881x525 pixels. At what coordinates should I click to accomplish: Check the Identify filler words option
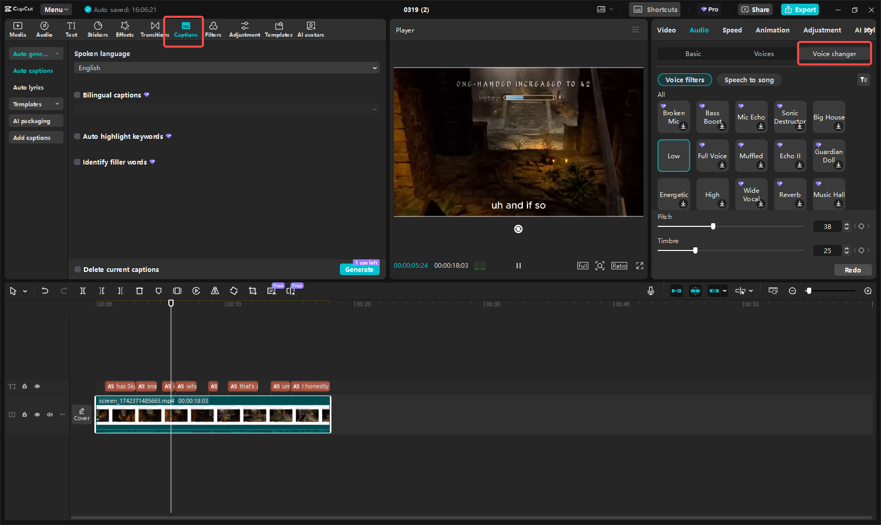tap(77, 162)
